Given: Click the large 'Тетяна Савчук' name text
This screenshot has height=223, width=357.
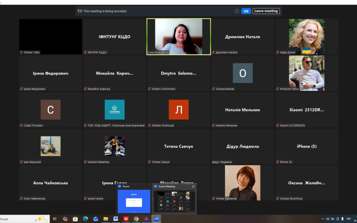Looking at the screenshot, I should coord(179,146).
